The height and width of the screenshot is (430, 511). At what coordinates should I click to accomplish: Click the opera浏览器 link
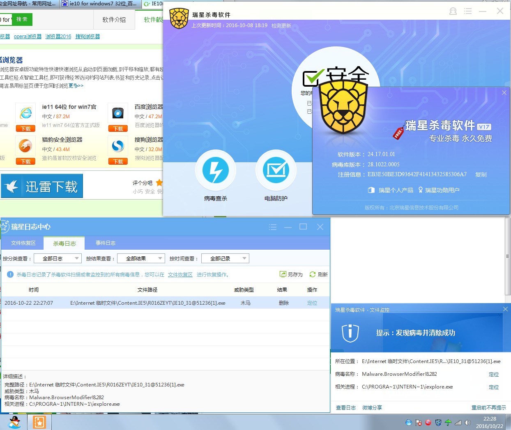(x=28, y=37)
